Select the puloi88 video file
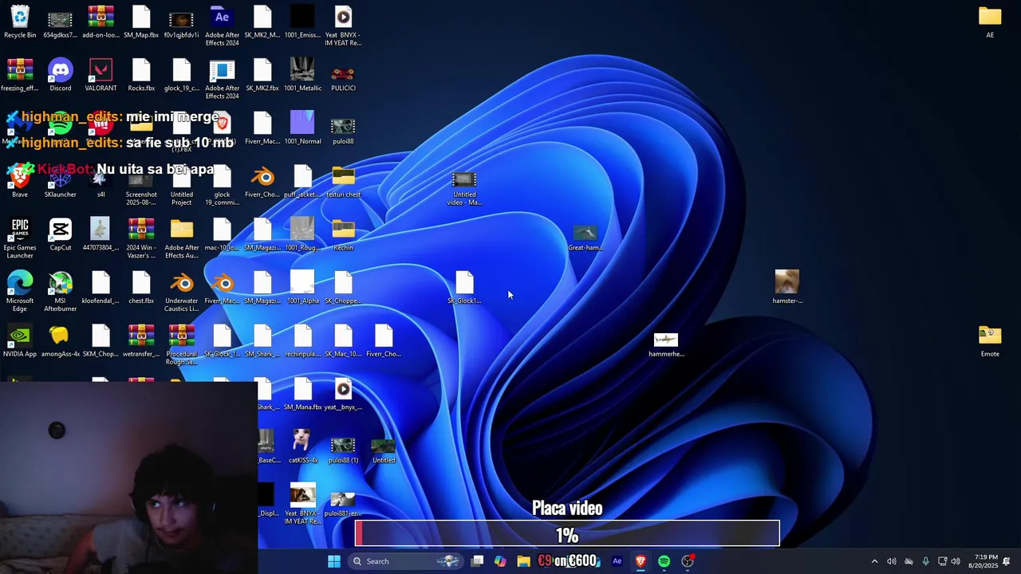 click(343, 129)
